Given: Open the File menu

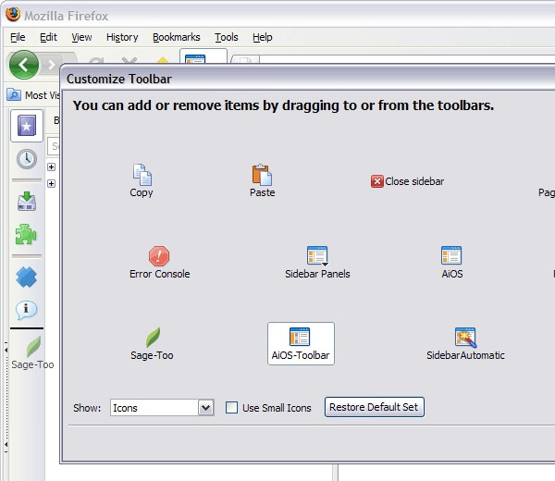Looking at the screenshot, I should [x=18, y=37].
